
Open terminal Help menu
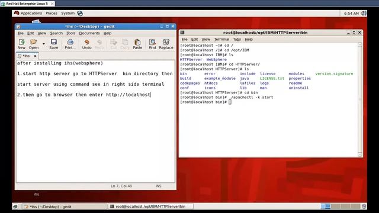[249, 39]
